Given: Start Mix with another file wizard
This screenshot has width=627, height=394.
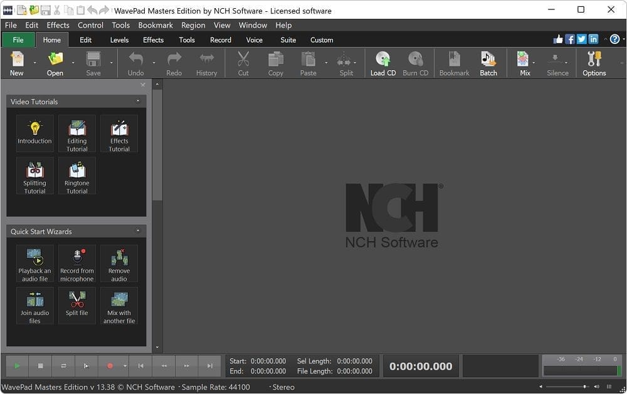Looking at the screenshot, I should pos(119,306).
